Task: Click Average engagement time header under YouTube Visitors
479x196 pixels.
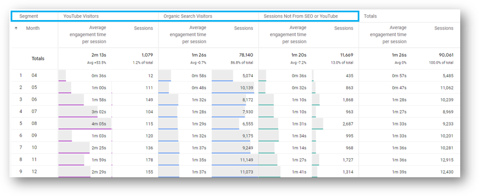Action: [x=88, y=34]
